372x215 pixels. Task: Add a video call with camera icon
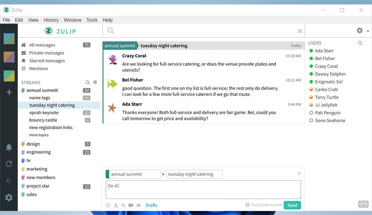coord(131,205)
